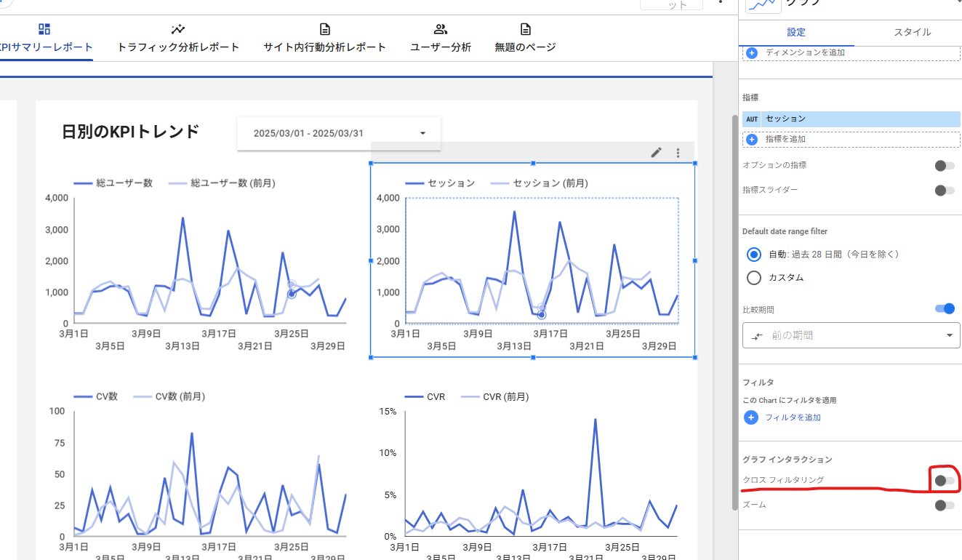Toggle the 指標スライダー switch

pos(945,191)
